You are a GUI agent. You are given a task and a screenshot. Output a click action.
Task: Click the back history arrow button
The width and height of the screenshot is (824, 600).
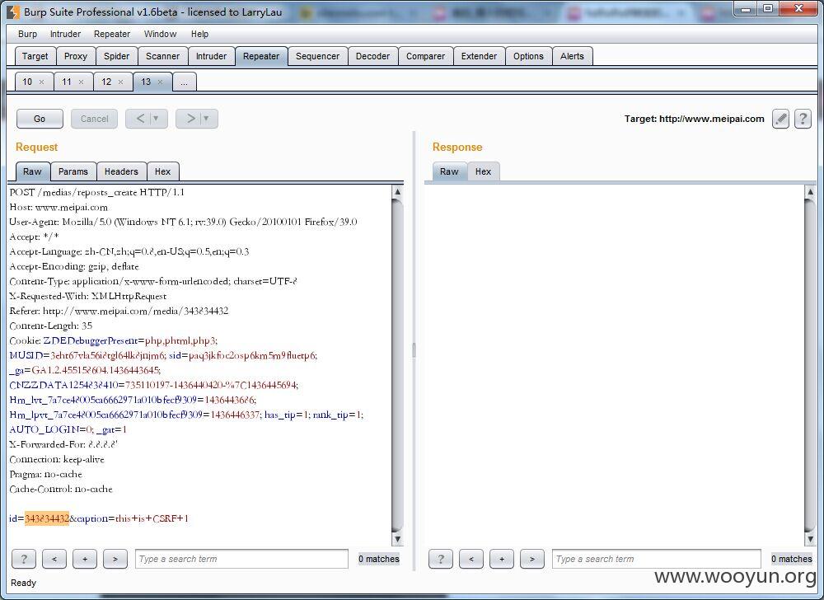coord(141,119)
